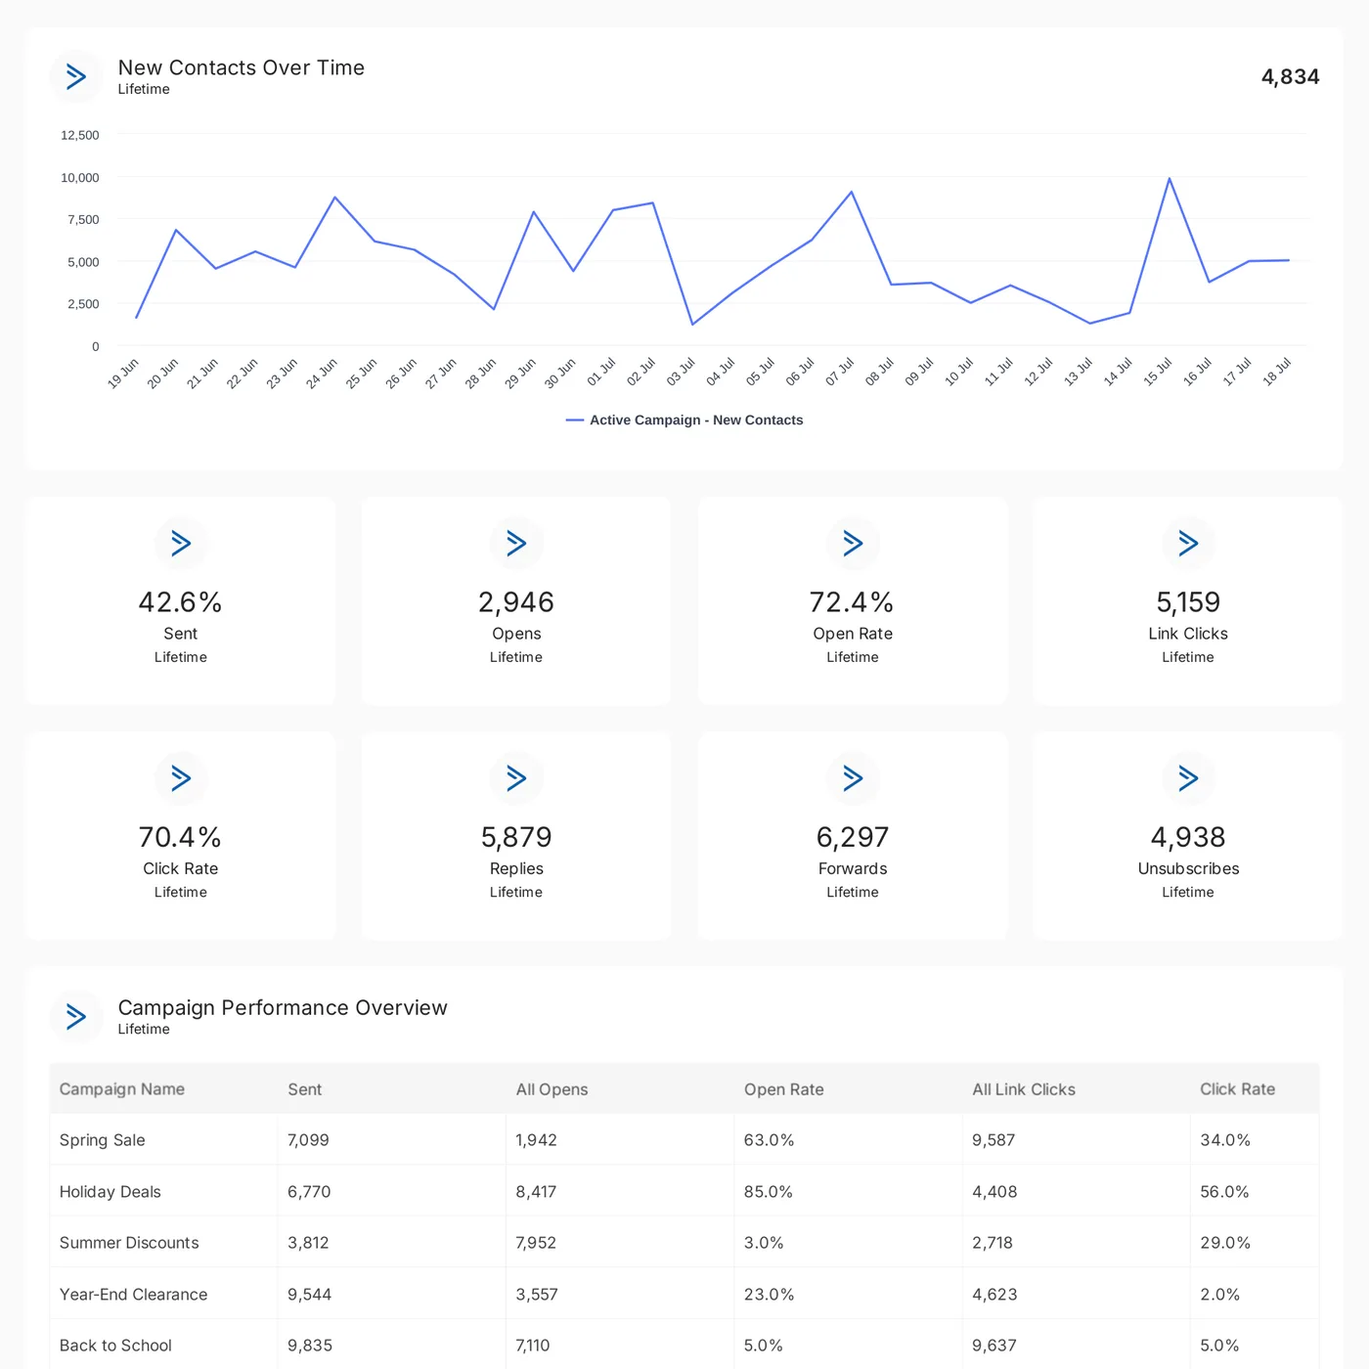Click the 4,834 total contacts value
The height and width of the screenshot is (1369, 1369).
coord(1291,76)
